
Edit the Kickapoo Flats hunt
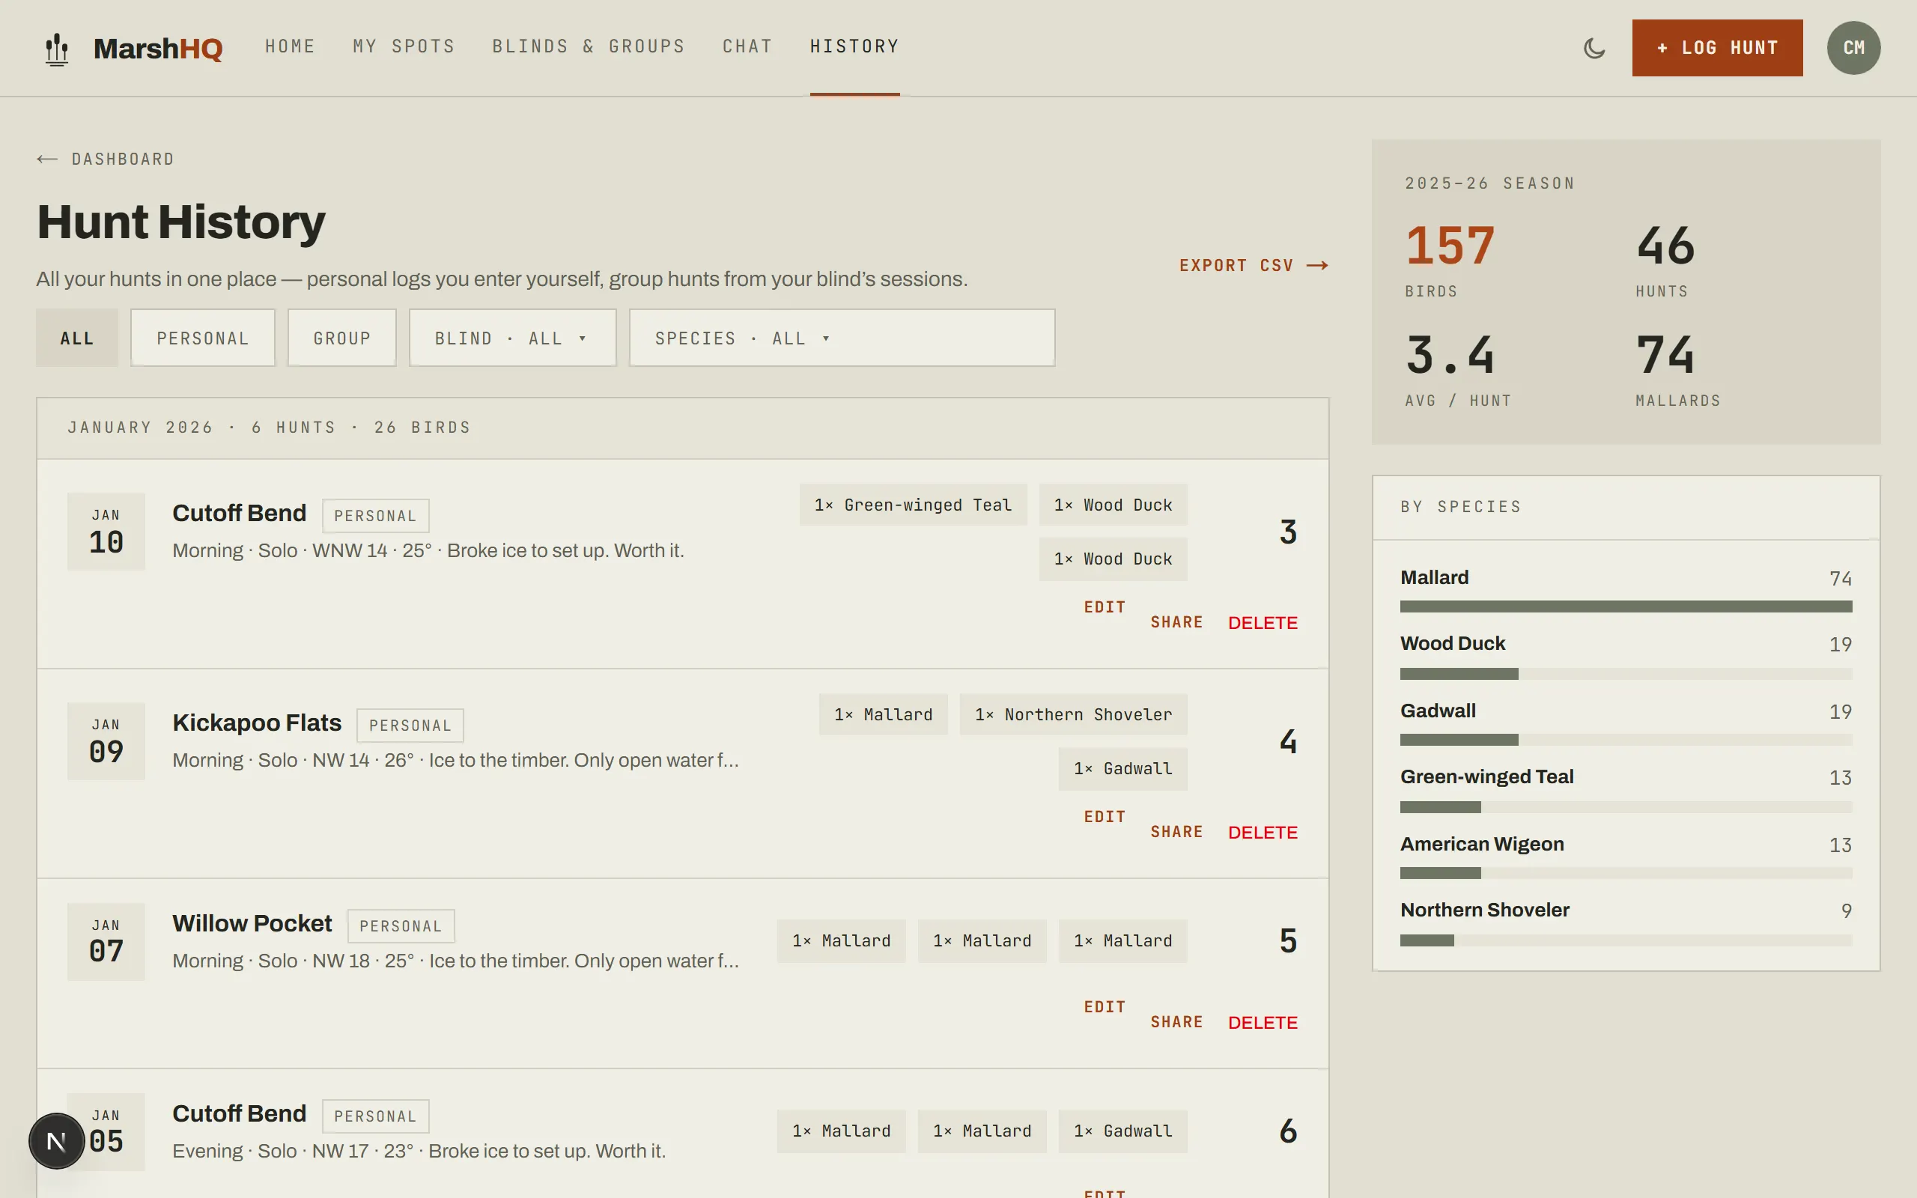pos(1105,816)
